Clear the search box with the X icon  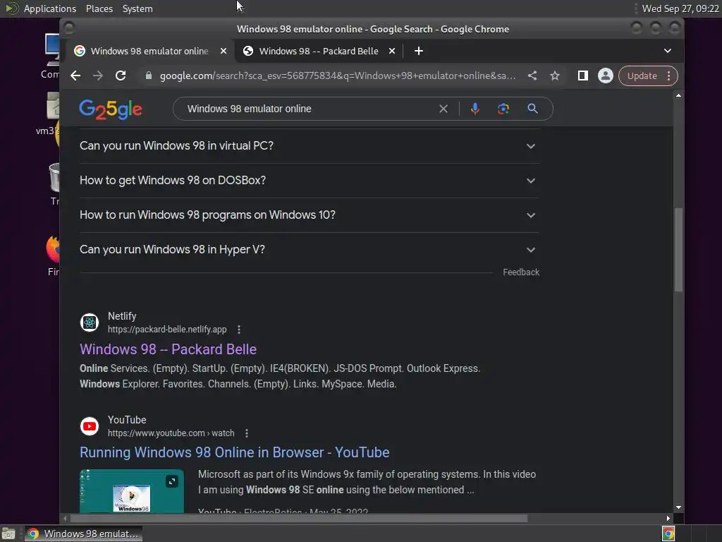(x=443, y=109)
